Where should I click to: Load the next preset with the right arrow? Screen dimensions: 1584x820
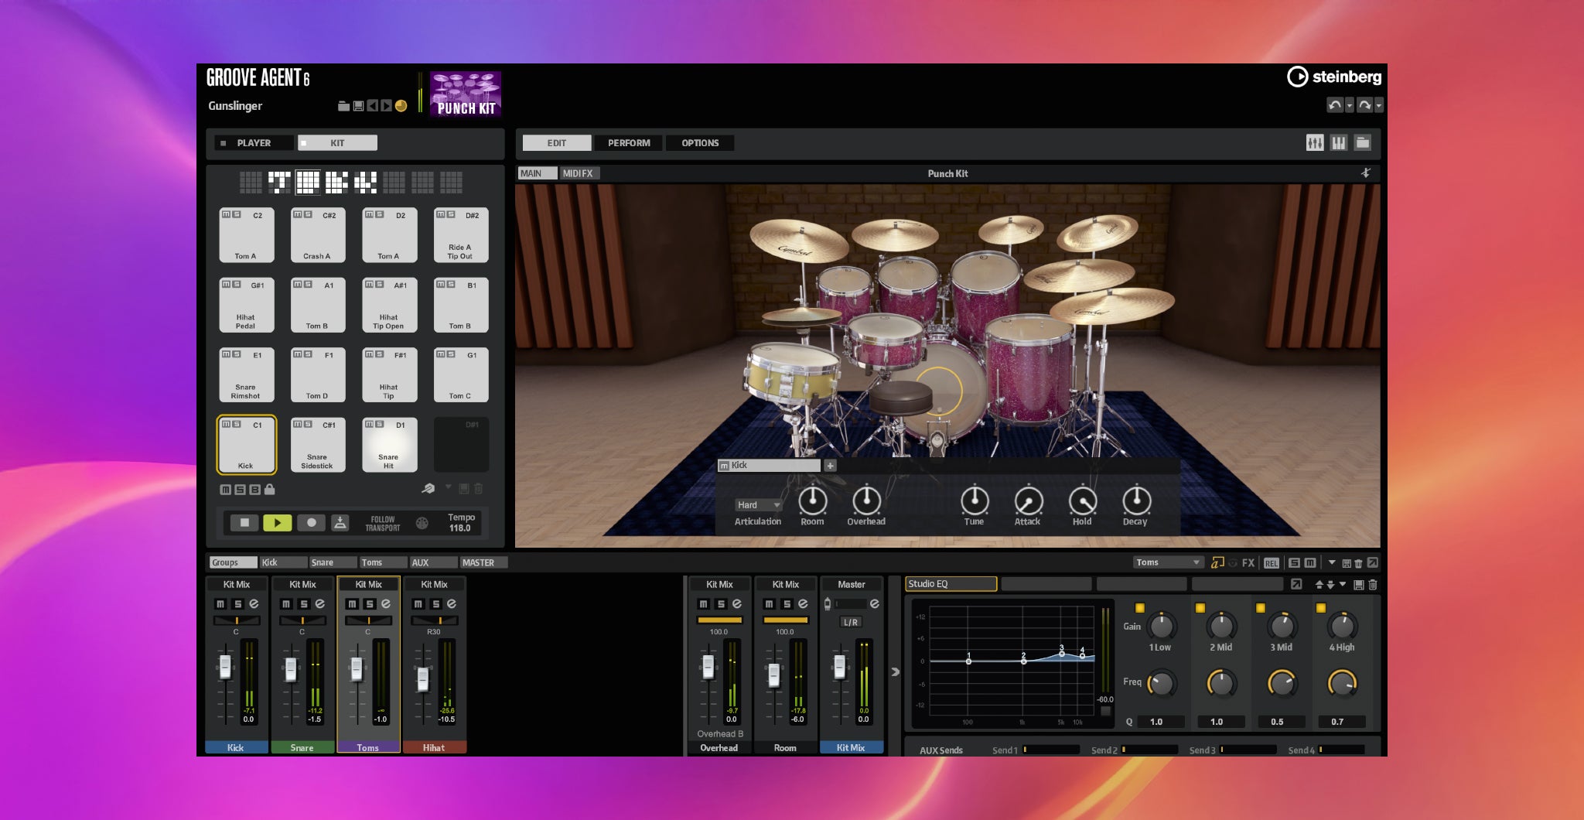[386, 106]
